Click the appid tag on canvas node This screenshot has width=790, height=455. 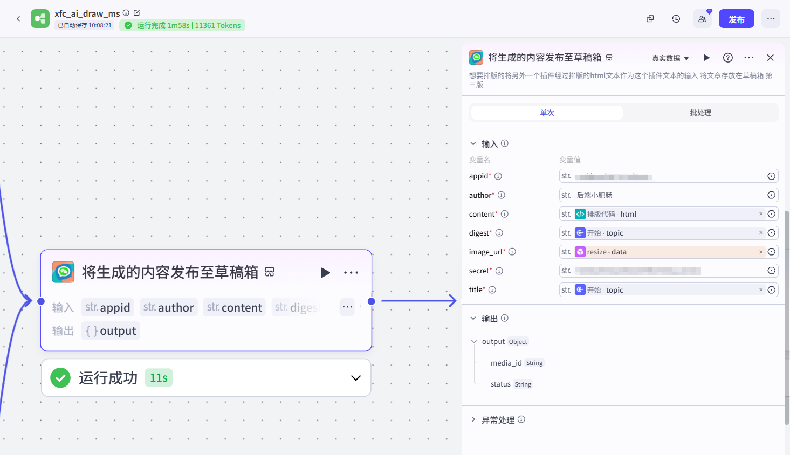tap(108, 307)
